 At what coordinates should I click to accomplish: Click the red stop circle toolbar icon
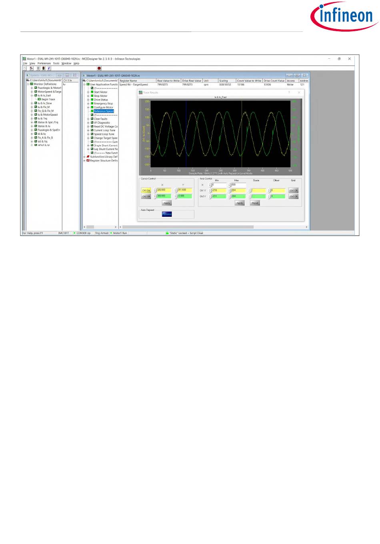click(x=99, y=68)
